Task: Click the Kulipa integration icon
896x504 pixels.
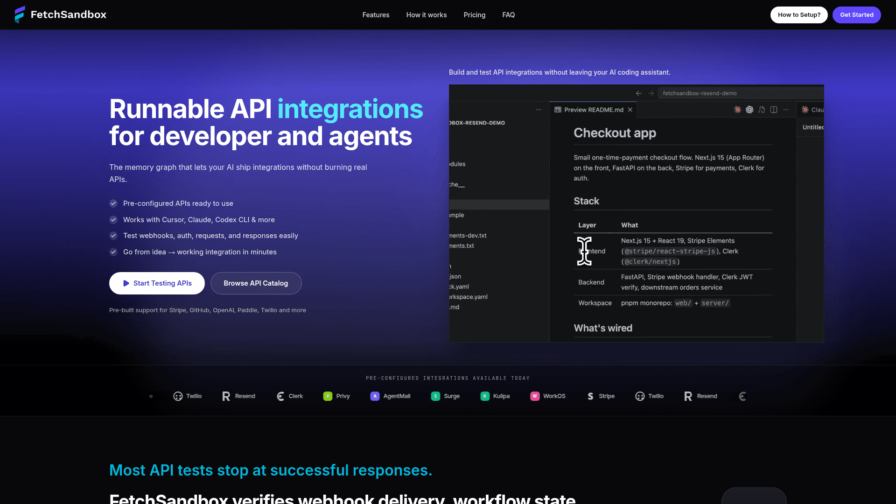Action: pos(485,396)
